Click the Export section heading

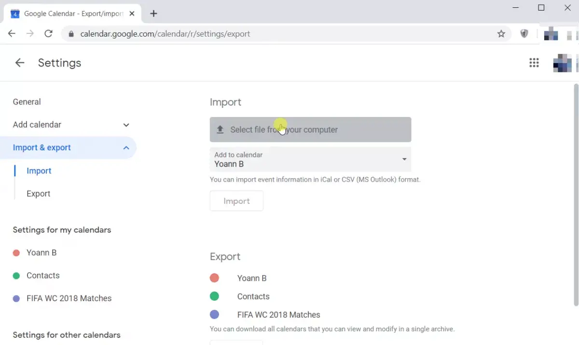[x=225, y=257]
